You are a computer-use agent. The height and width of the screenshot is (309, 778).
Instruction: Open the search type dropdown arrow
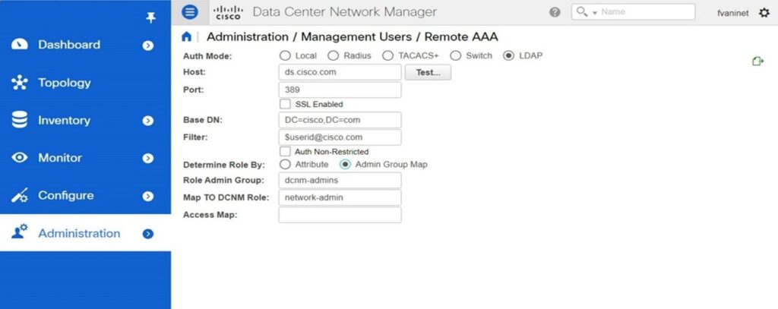594,12
